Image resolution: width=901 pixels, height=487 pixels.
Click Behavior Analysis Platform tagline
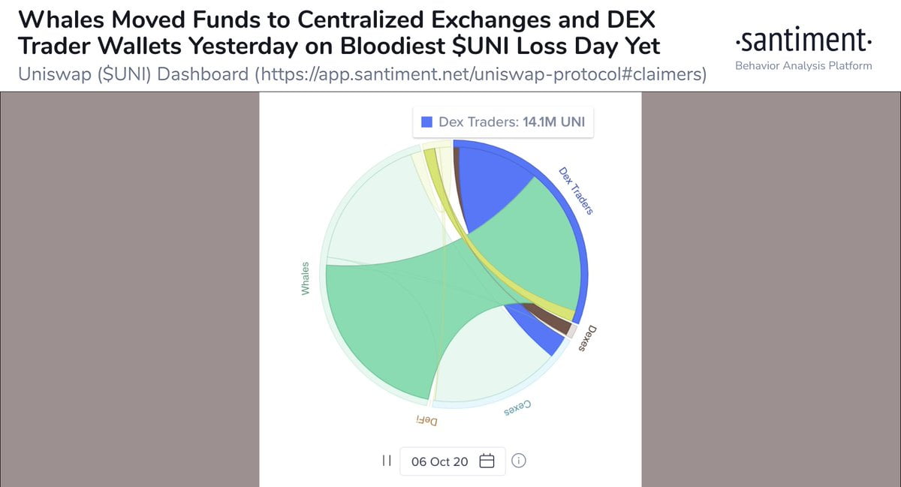coord(803,66)
